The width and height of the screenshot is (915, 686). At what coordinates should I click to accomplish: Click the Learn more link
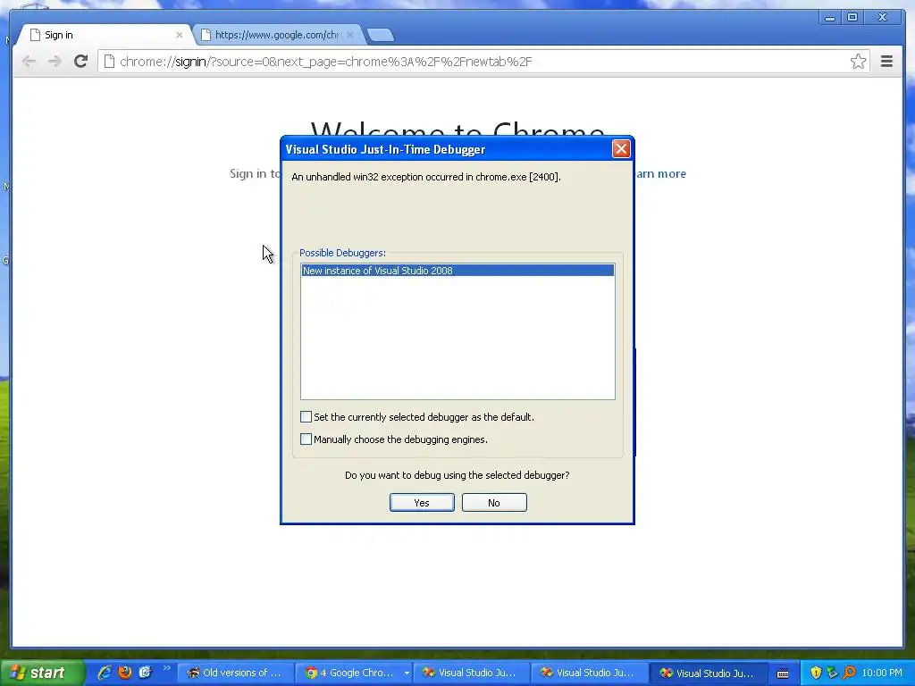coord(659,174)
